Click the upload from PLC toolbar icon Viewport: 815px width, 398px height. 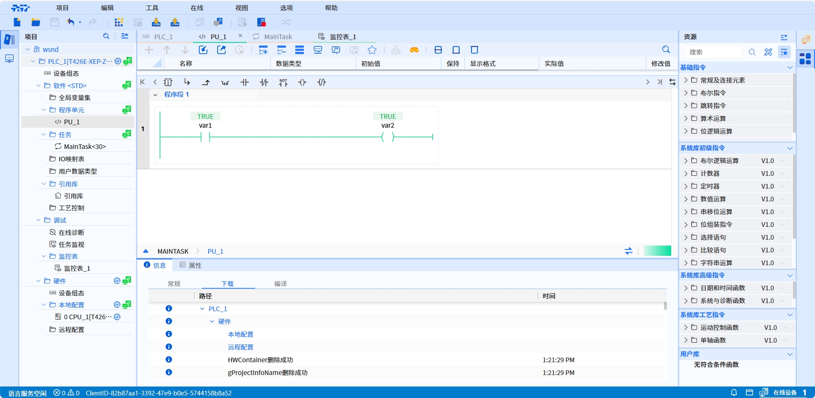tap(175, 22)
